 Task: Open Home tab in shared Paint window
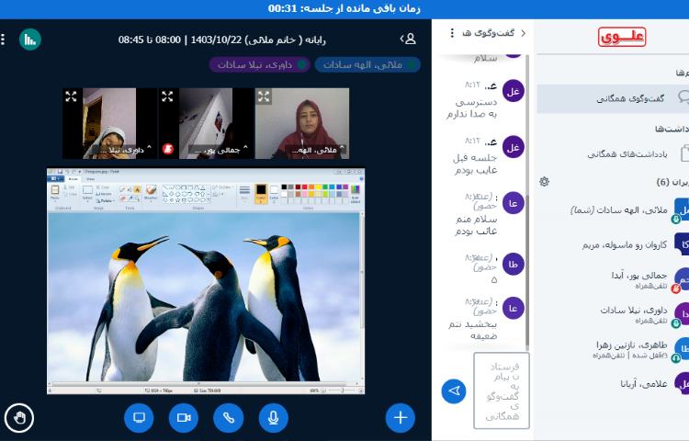click(73, 179)
